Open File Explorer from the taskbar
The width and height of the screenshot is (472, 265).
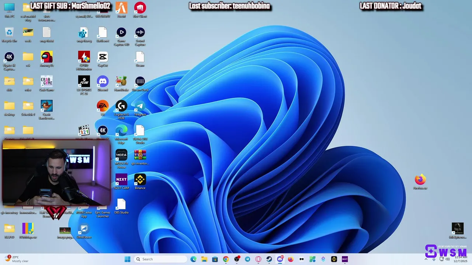pos(204,259)
